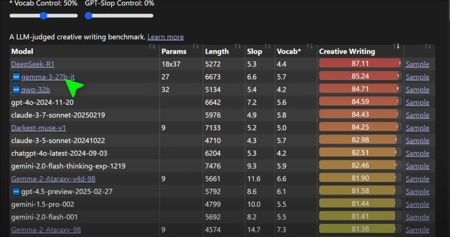Open the Gemma-2-Ataraxy-9B model link
This screenshot has width=450, height=237.
point(46,230)
